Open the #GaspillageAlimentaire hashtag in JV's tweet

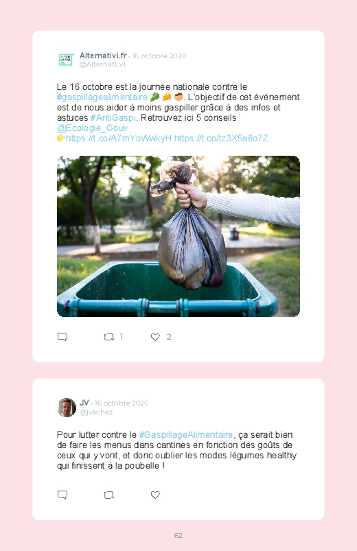pyautogui.click(x=186, y=434)
